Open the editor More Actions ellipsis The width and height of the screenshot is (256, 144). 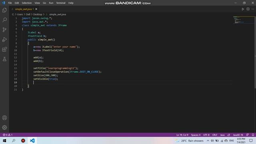pyautogui.click(x=253, y=9)
